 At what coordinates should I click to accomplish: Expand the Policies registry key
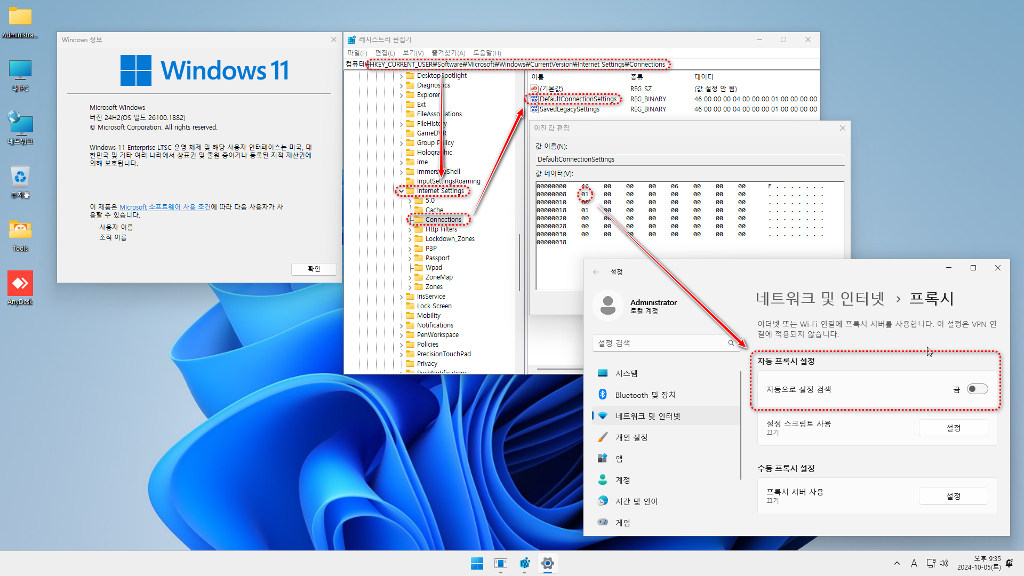pos(402,345)
